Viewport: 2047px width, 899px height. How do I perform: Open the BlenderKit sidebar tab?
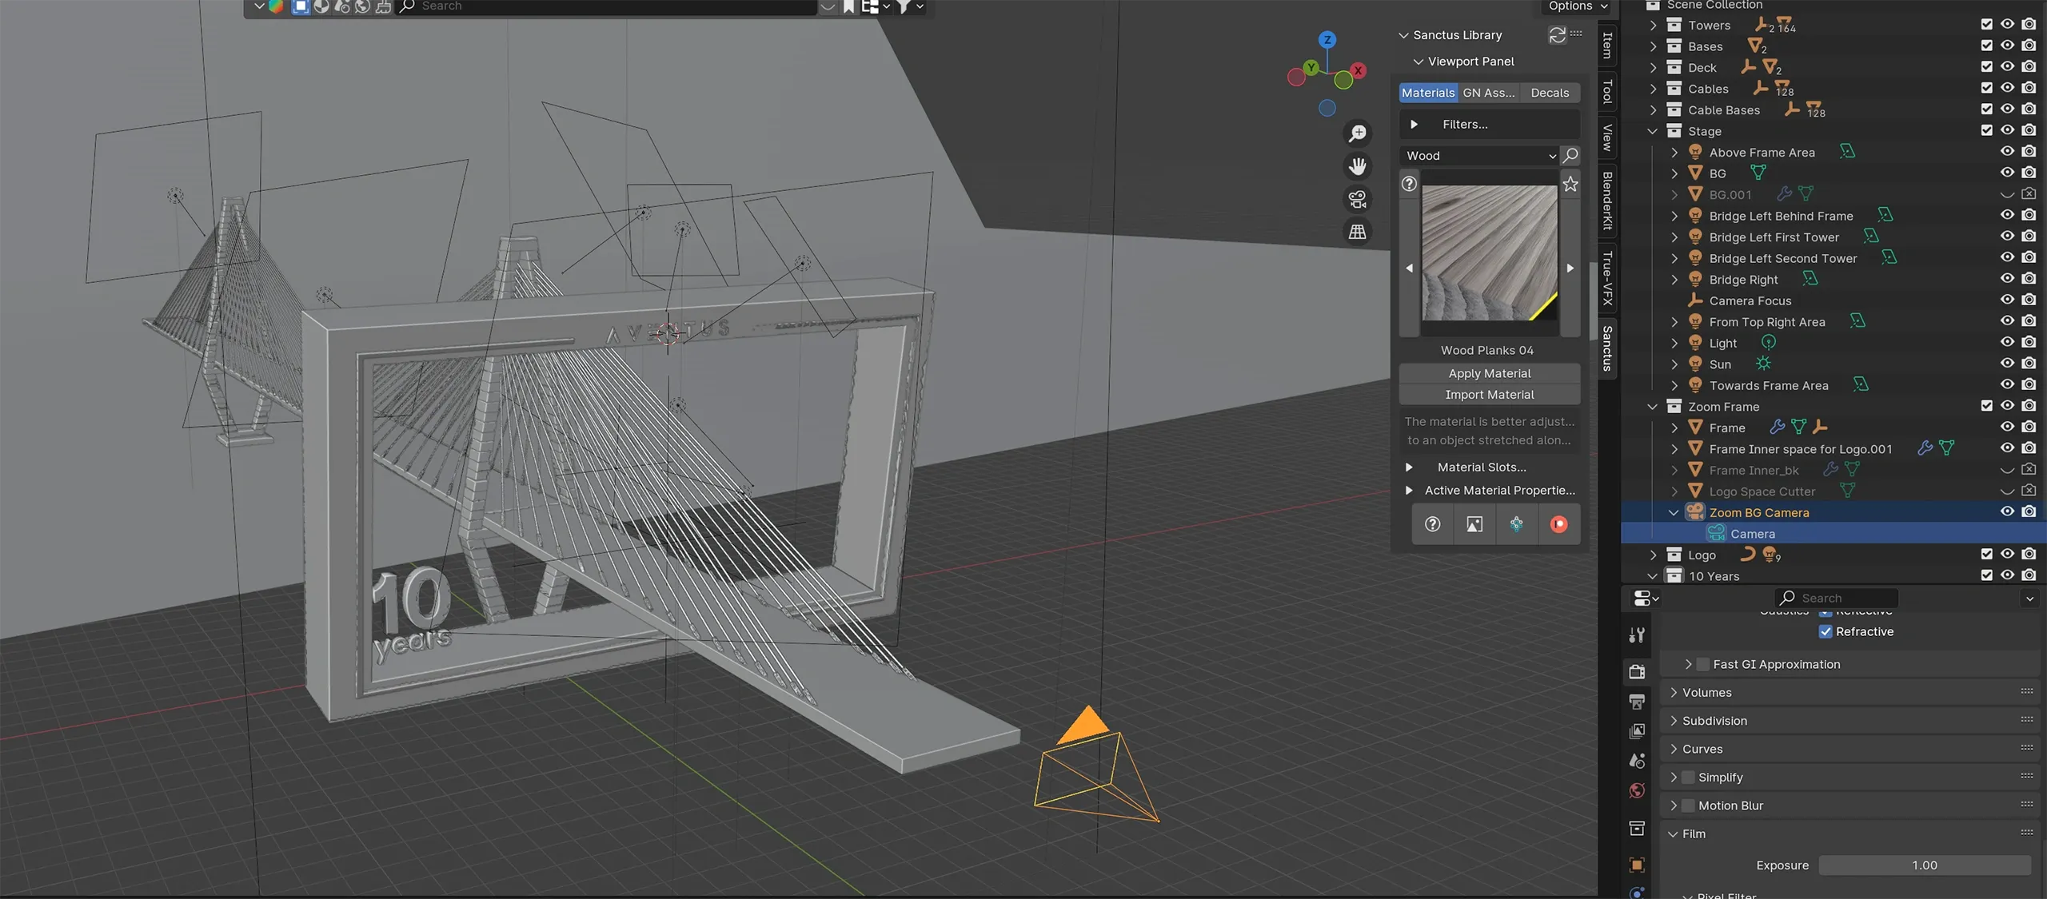pos(1607,201)
